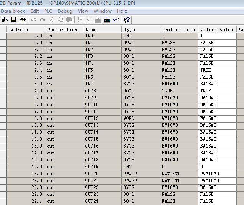Image resolution: width=244 pixels, height=205 pixels.
Task: Click the Paste clipboard icon
Action: tap(69, 20)
